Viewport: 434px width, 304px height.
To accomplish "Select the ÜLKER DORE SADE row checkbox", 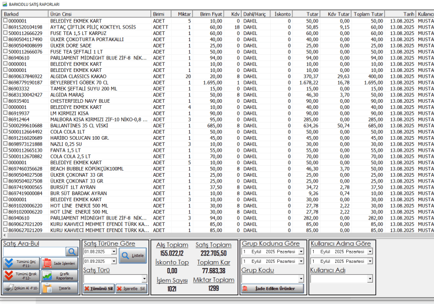I will (5, 45).
